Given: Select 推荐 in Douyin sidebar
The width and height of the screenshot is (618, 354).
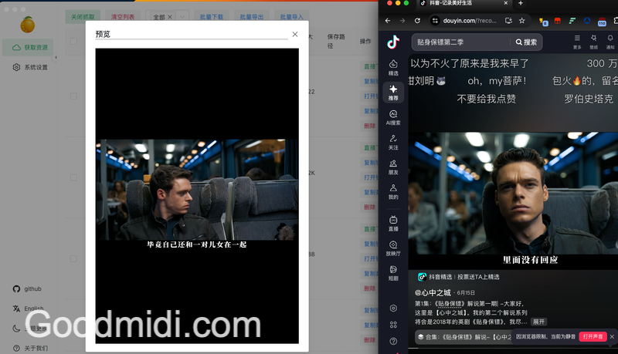Looking at the screenshot, I should point(393,93).
